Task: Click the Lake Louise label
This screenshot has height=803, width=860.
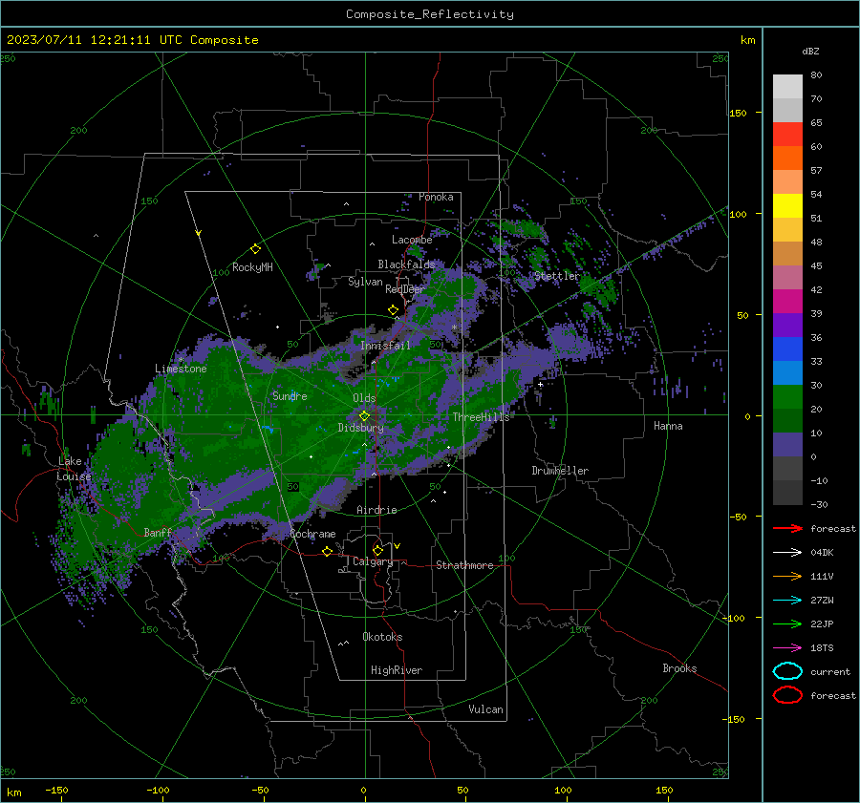Action: [x=74, y=469]
